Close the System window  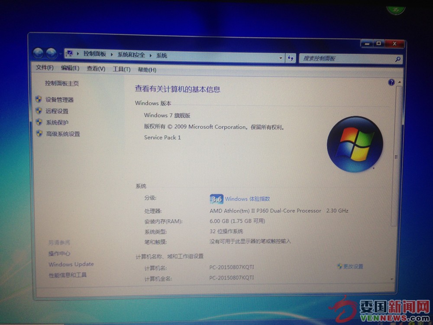[394, 44]
